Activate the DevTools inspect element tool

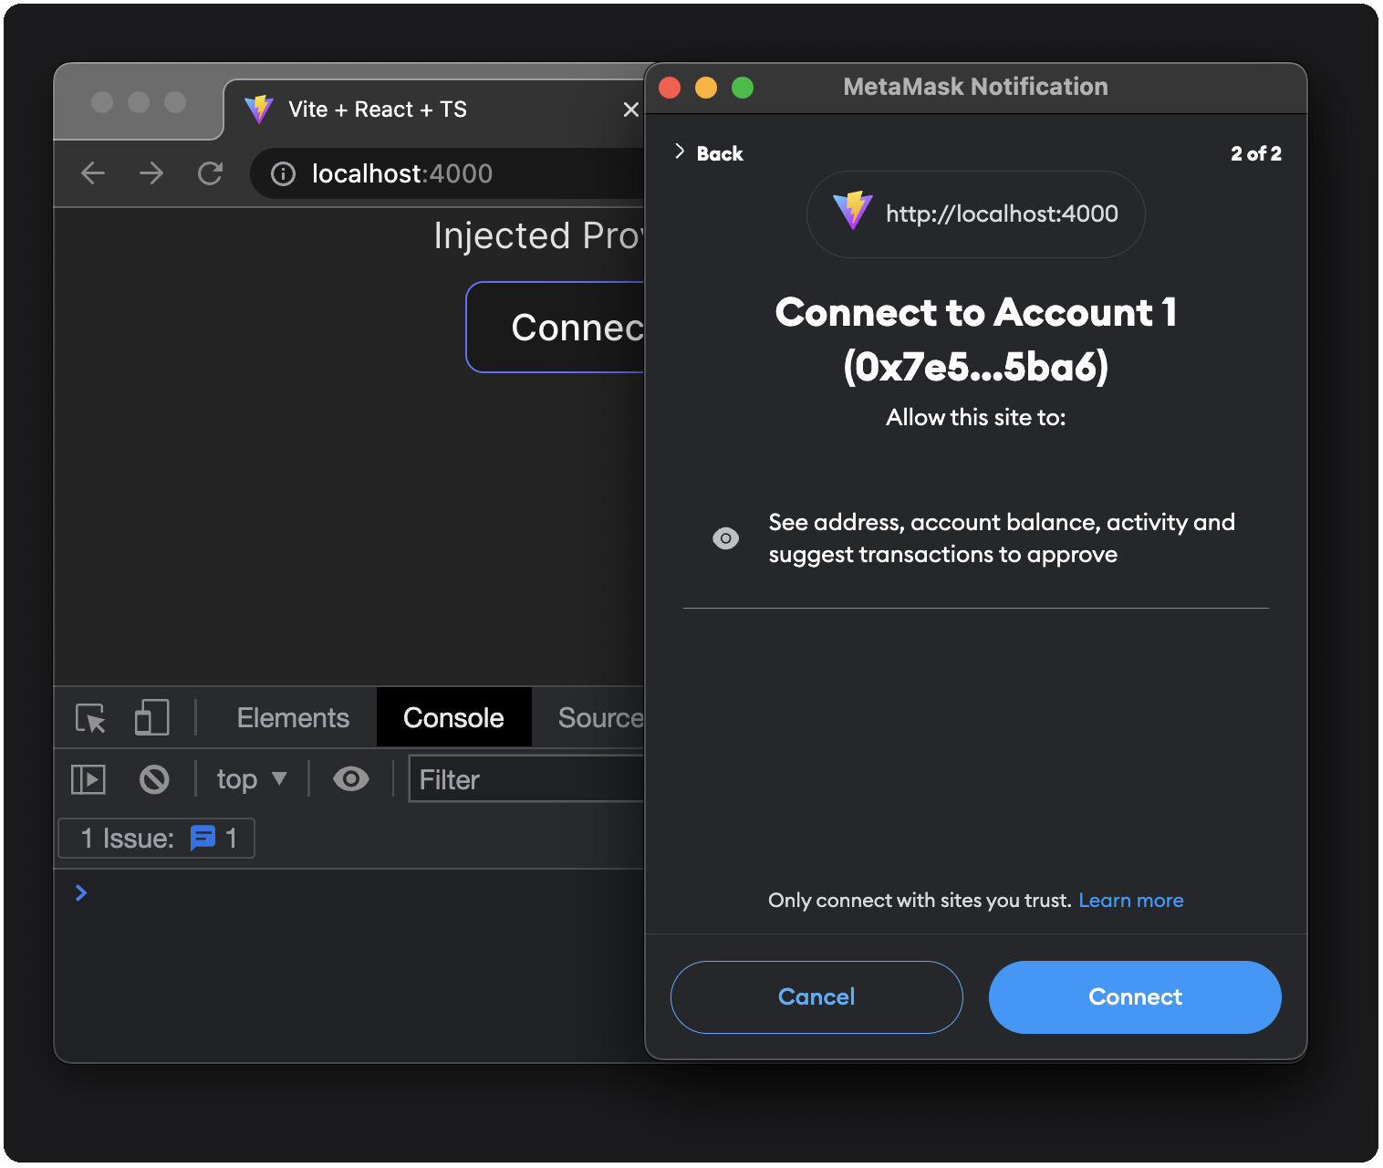[x=90, y=718]
